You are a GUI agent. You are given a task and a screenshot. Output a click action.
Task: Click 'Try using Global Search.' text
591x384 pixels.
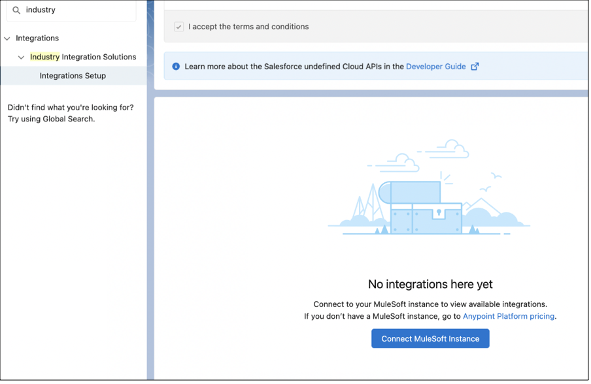(x=51, y=119)
